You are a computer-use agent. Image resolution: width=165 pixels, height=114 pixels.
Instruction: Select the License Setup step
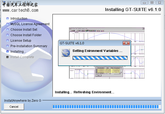click(21, 41)
